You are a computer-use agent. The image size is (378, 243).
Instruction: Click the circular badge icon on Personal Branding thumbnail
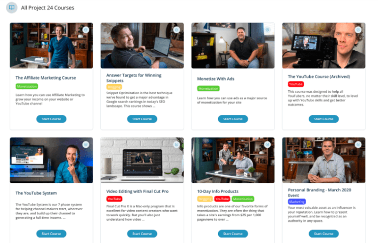click(358, 144)
